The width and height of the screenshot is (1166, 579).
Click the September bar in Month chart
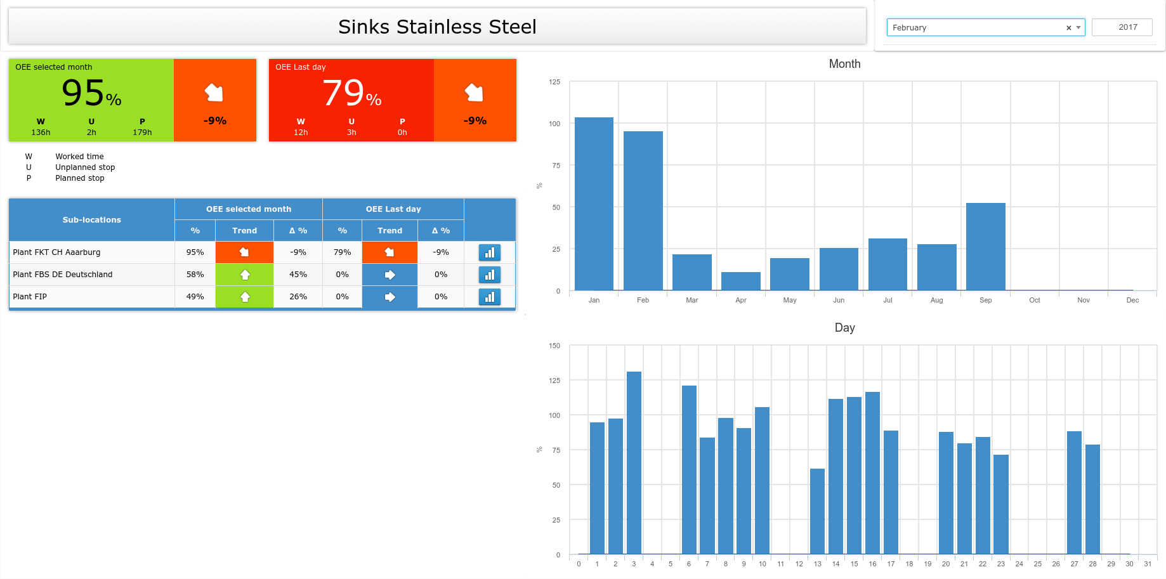pos(985,246)
